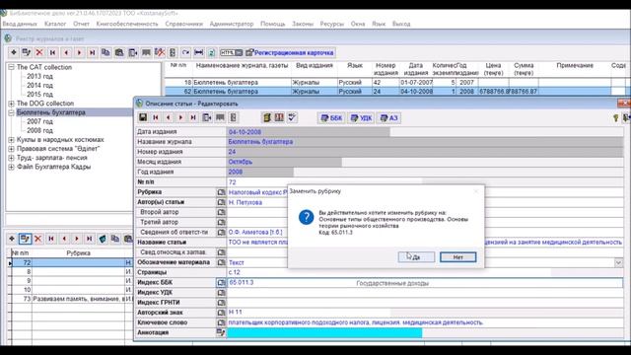Open the Ввод данных menu
631x355 pixels.
point(20,24)
